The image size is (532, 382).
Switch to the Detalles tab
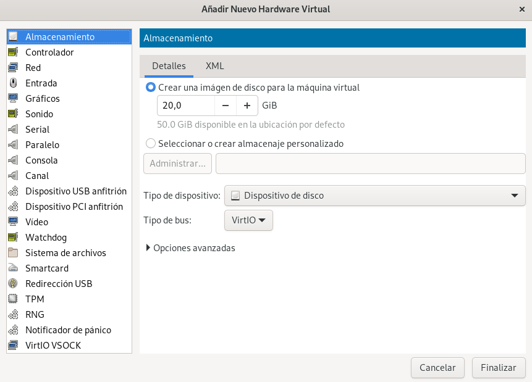coord(169,66)
